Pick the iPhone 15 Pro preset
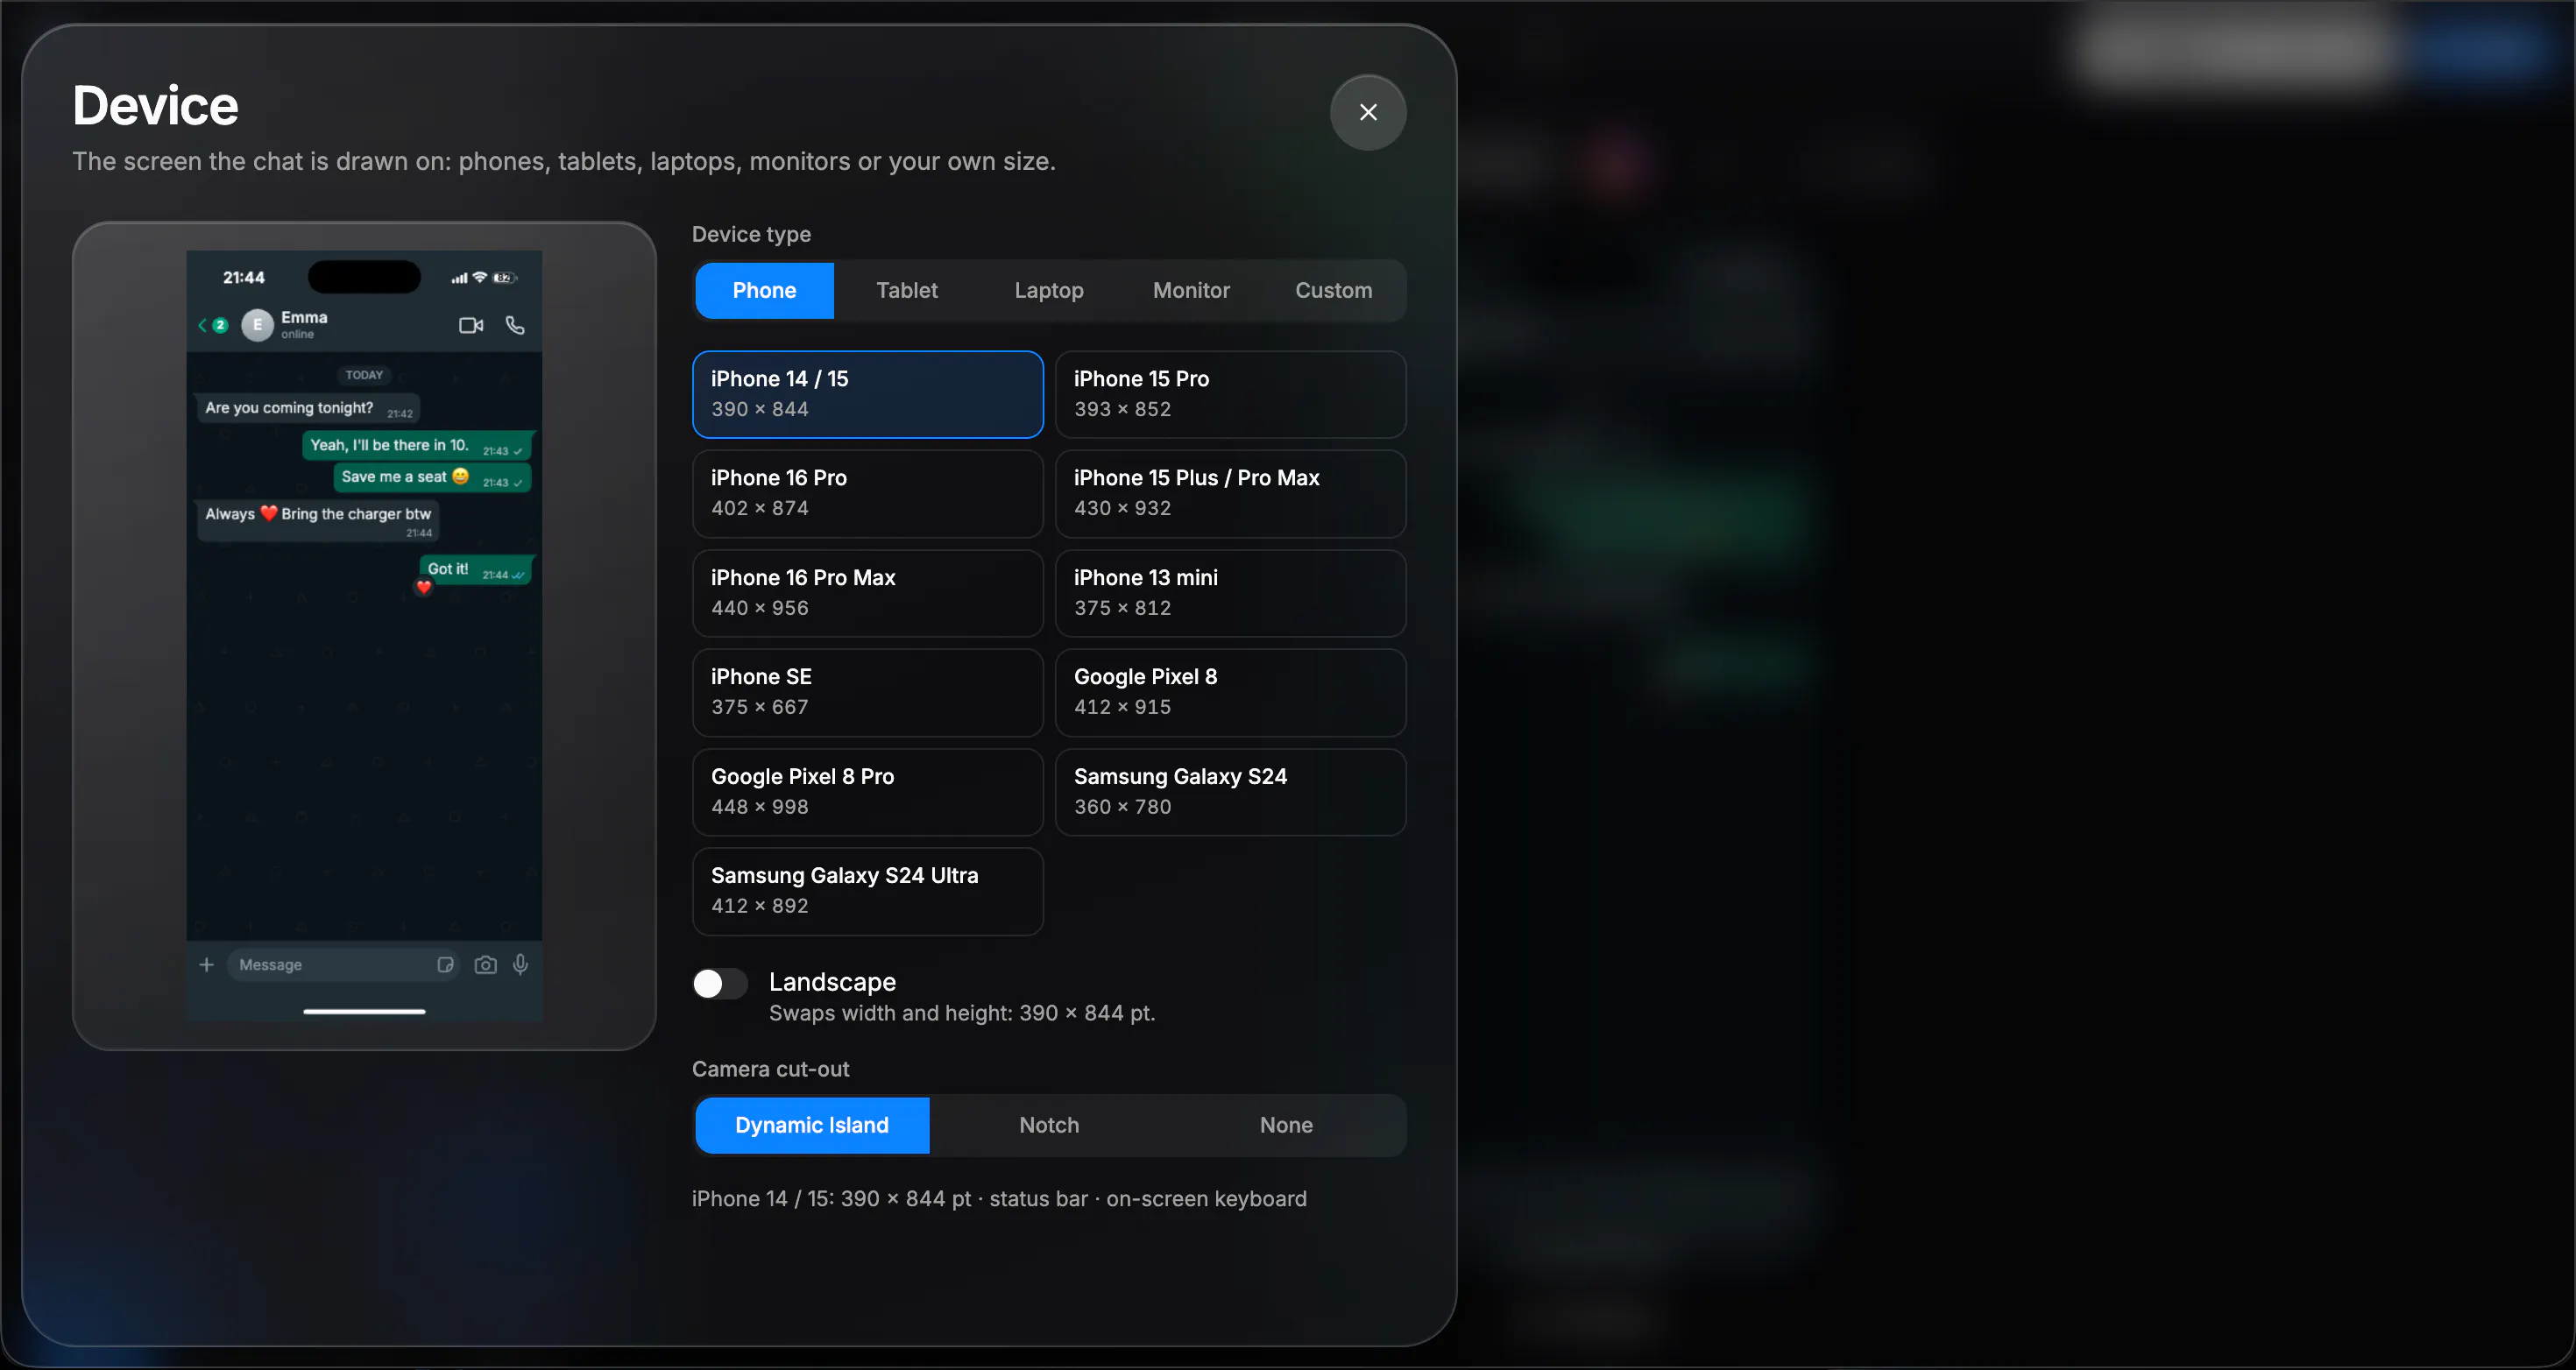 (1230, 394)
